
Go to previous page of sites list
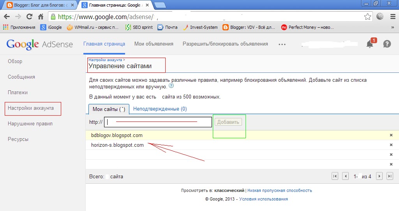[x=345, y=176]
